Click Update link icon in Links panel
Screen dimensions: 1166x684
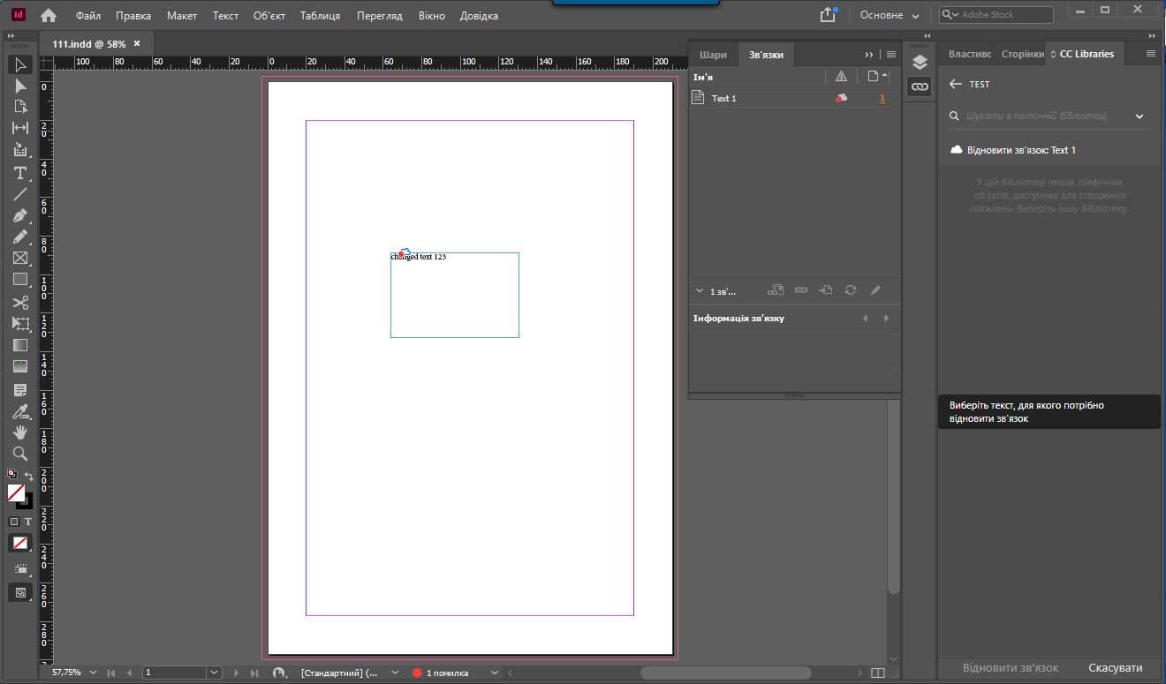point(850,289)
